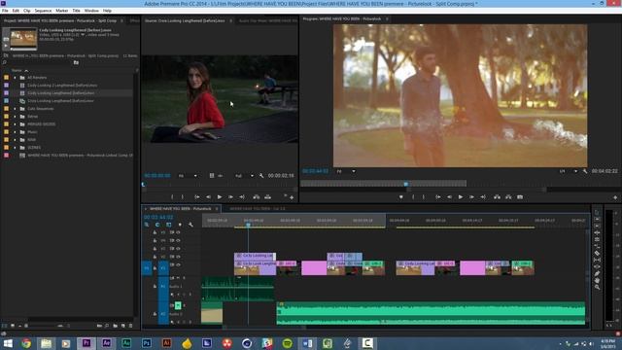This screenshot has height=350, width=622.
Task: Click Overwrite button in Source monitor
Action: (x=268, y=196)
